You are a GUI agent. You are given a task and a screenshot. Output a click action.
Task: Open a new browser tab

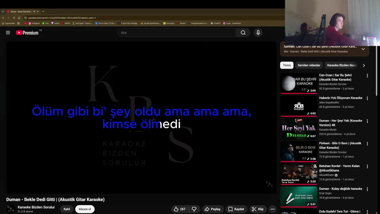point(43,12)
